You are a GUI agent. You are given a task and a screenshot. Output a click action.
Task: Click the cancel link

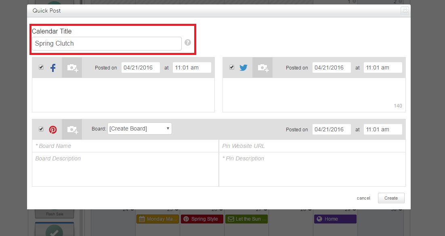pos(363,198)
